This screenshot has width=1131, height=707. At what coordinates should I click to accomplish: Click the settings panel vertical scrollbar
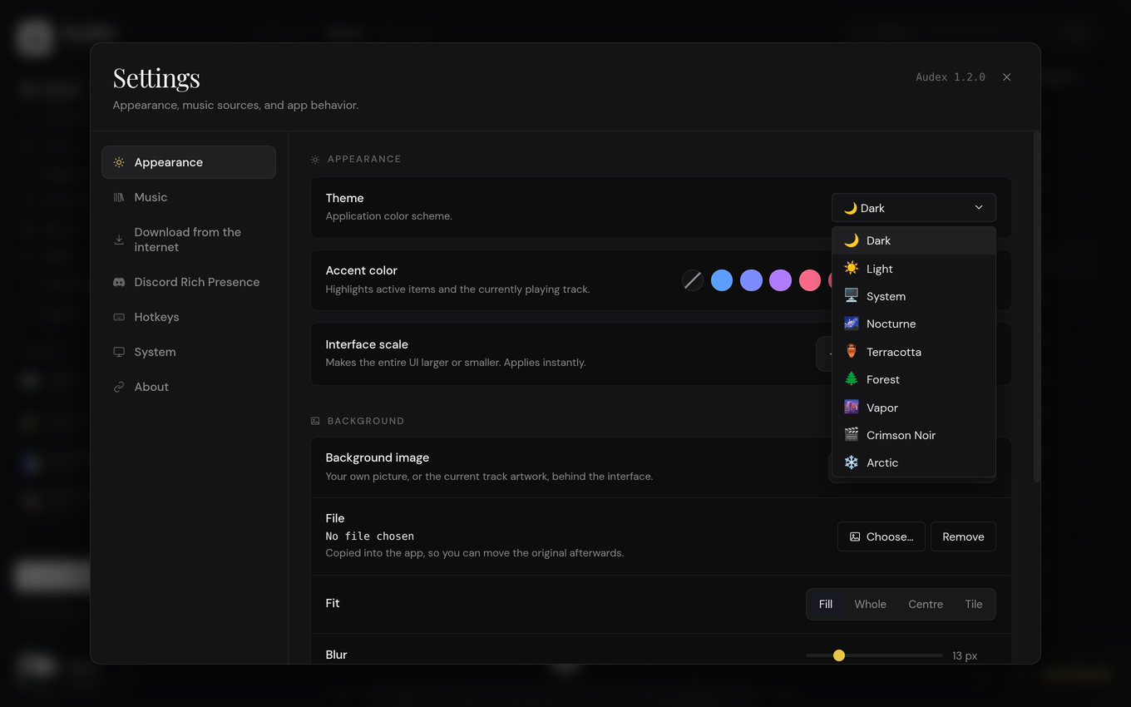(1036, 306)
